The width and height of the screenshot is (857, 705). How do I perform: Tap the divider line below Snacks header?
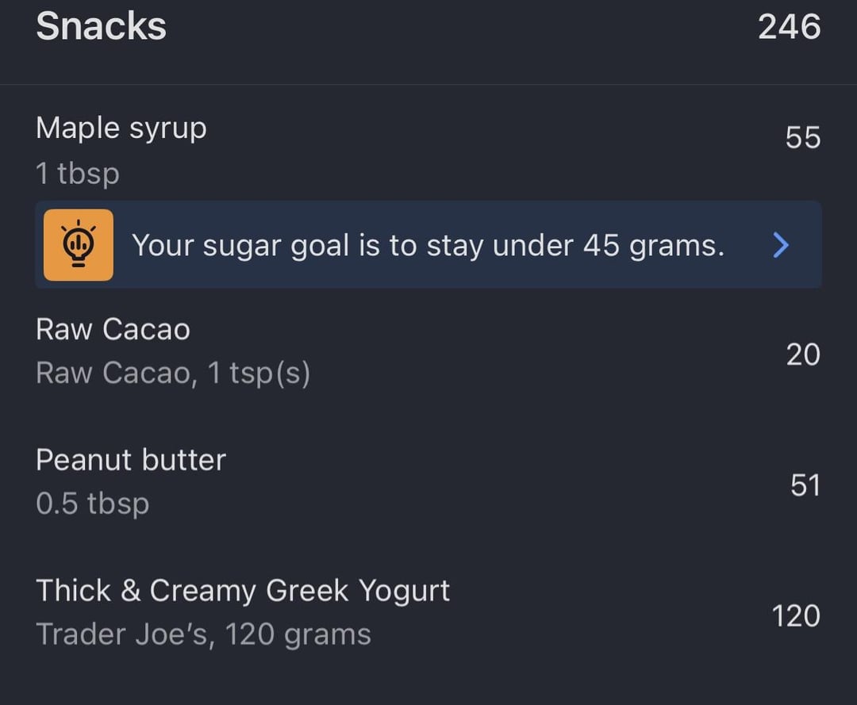428,85
